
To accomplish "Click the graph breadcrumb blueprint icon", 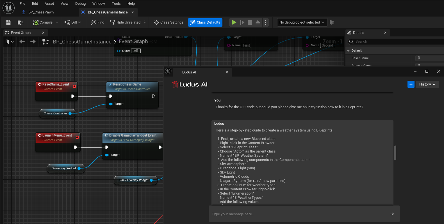I will 45,42.
